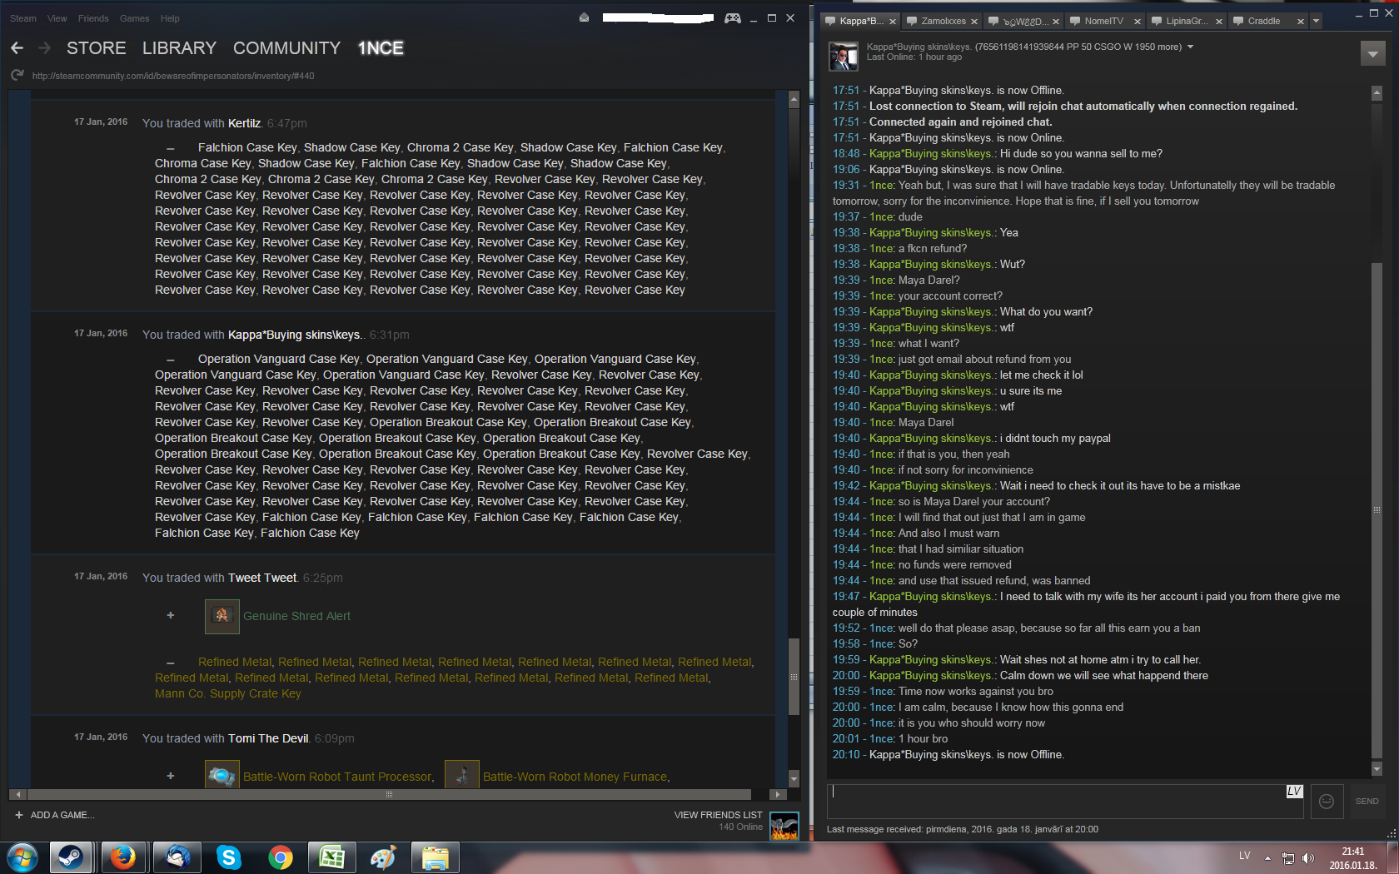Screen dimensions: 1399x874
Task: Expand the chat tabs overflow dropdown
Action: pyautogui.click(x=1316, y=21)
